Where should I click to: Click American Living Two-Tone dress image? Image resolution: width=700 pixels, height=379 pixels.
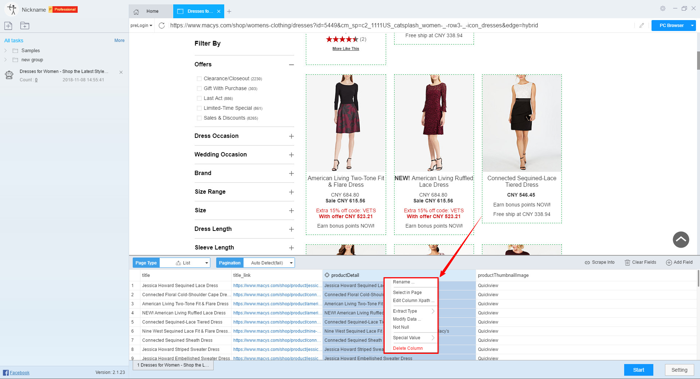(x=346, y=123)
